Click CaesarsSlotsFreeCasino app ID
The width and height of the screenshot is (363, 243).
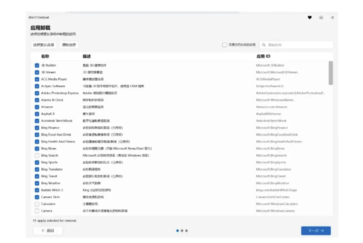[273, 197]
